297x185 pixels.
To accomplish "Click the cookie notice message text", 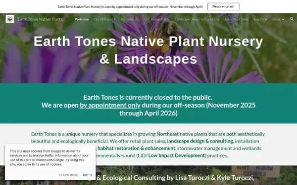I will click(49, 158).
